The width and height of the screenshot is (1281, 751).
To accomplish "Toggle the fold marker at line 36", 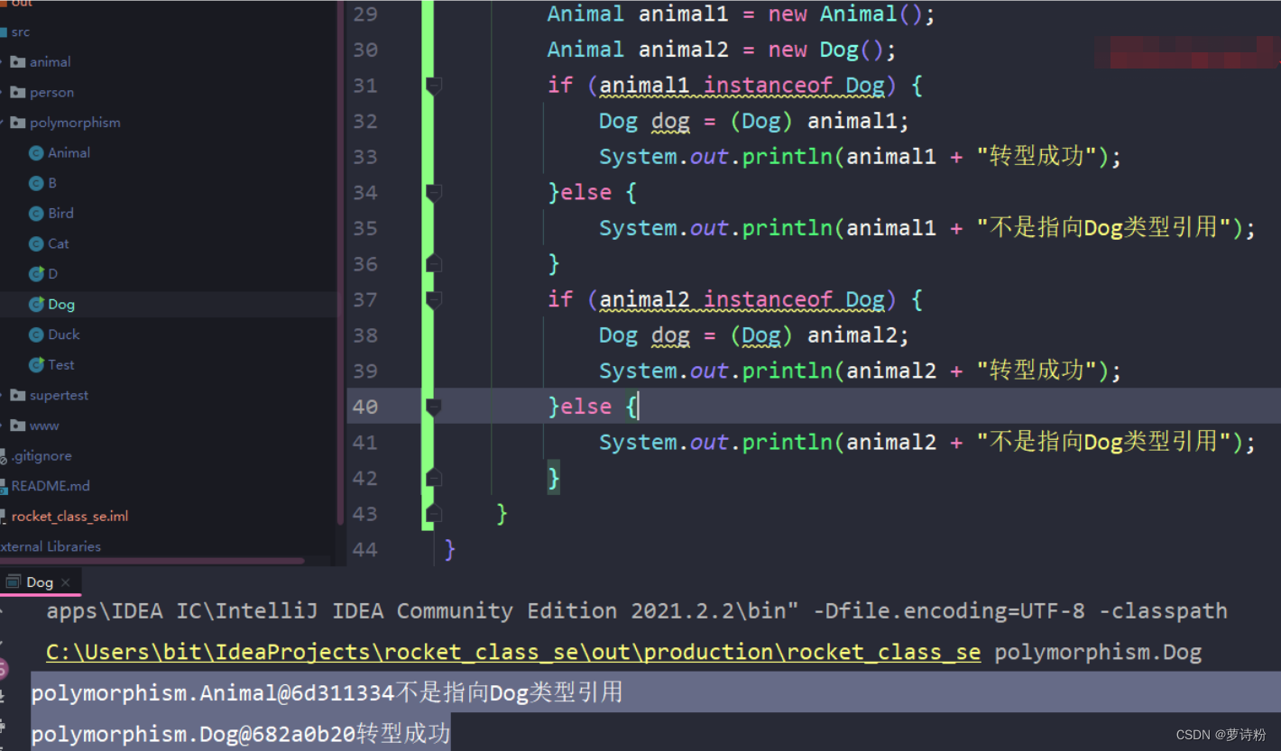I will pos(434,263).
